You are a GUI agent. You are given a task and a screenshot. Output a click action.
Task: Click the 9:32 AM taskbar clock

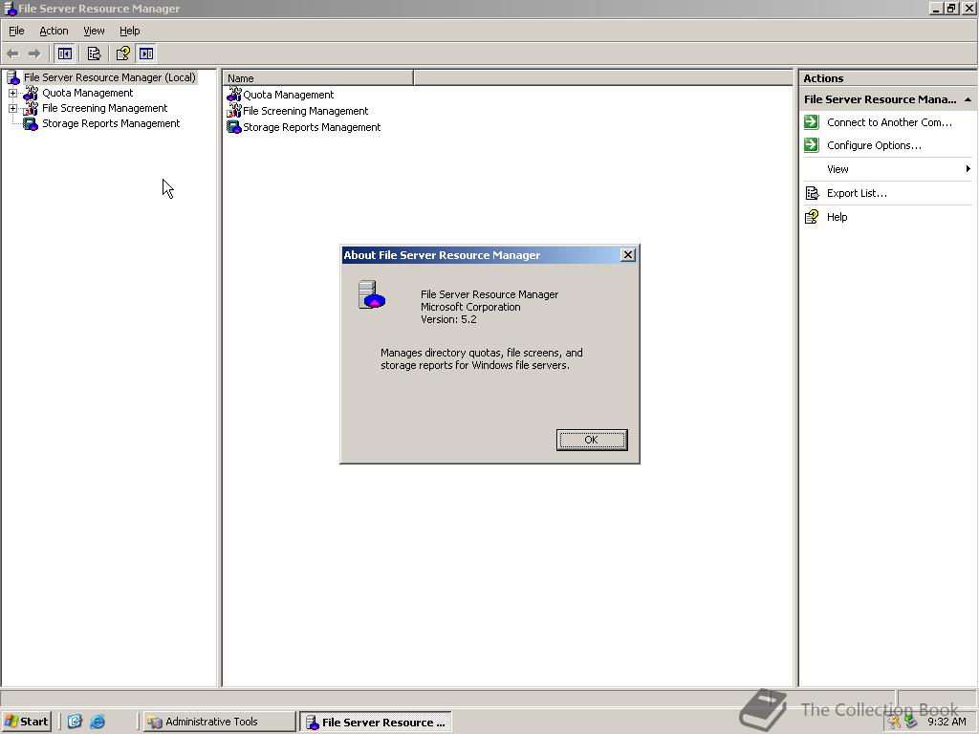pyautogui.click(x=946, y=722)
